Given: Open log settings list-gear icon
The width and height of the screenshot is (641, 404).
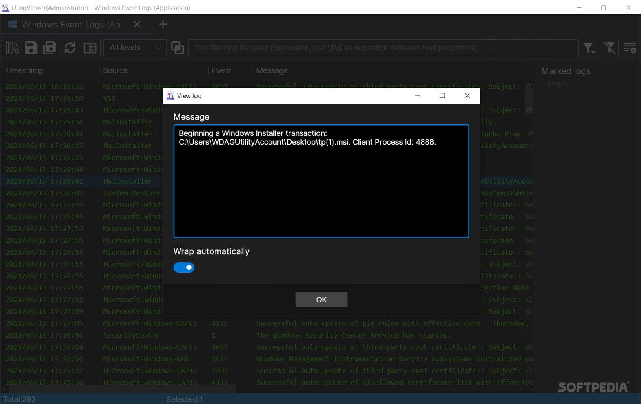Looking at the screenshot, I should [630, 48].
